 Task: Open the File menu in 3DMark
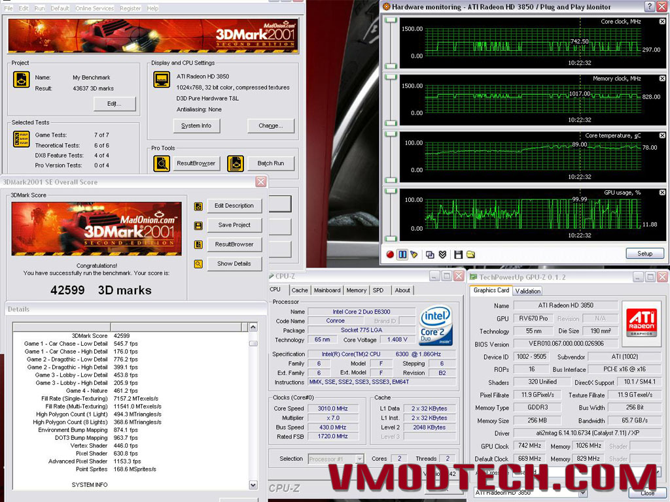pos(9,8)
